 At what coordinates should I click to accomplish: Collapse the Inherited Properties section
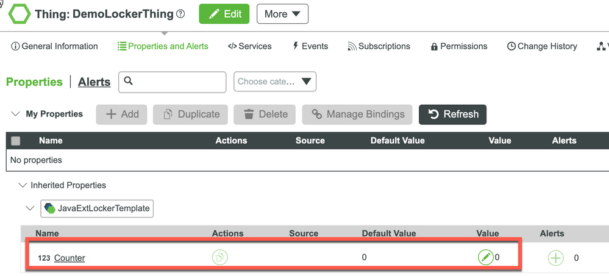point(23,185)
